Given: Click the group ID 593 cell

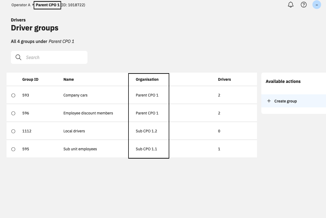Looking at the screenshot, I should pos(26,95).
